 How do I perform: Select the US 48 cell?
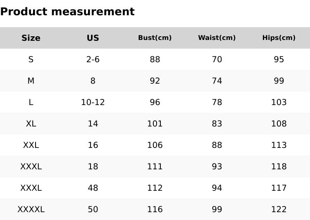pyautogui.click(x=93, y=188)
